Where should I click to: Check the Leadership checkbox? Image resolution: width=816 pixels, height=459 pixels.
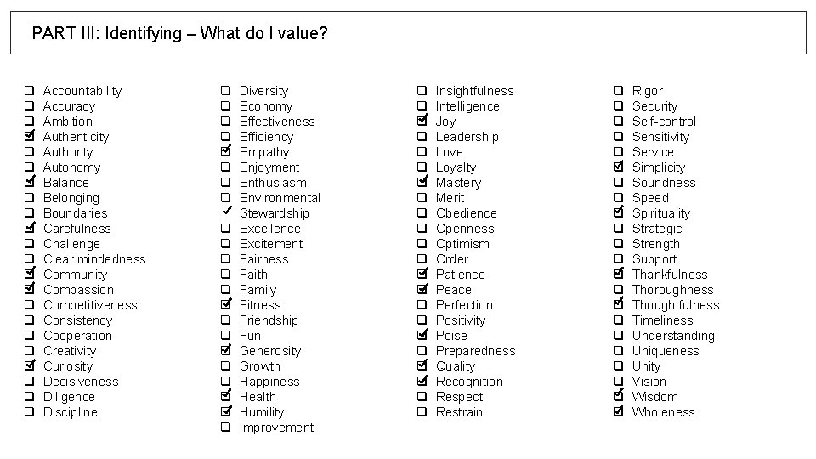422,137
